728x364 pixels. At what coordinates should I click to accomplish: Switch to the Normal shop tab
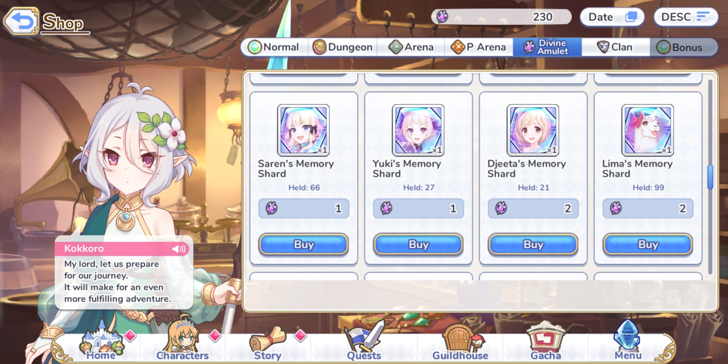point(274,47)
